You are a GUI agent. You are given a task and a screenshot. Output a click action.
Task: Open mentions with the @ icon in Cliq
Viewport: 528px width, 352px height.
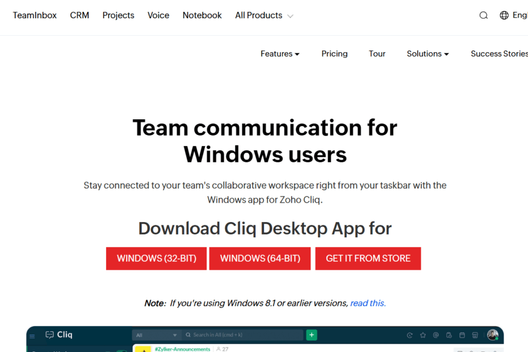[436, 335]
